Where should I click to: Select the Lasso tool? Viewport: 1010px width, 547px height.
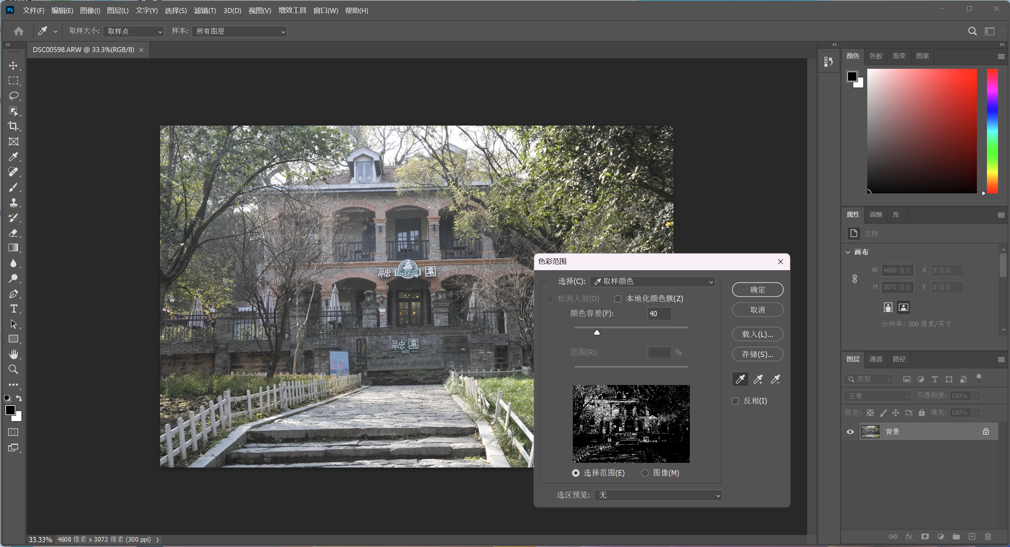pos(13,96)
